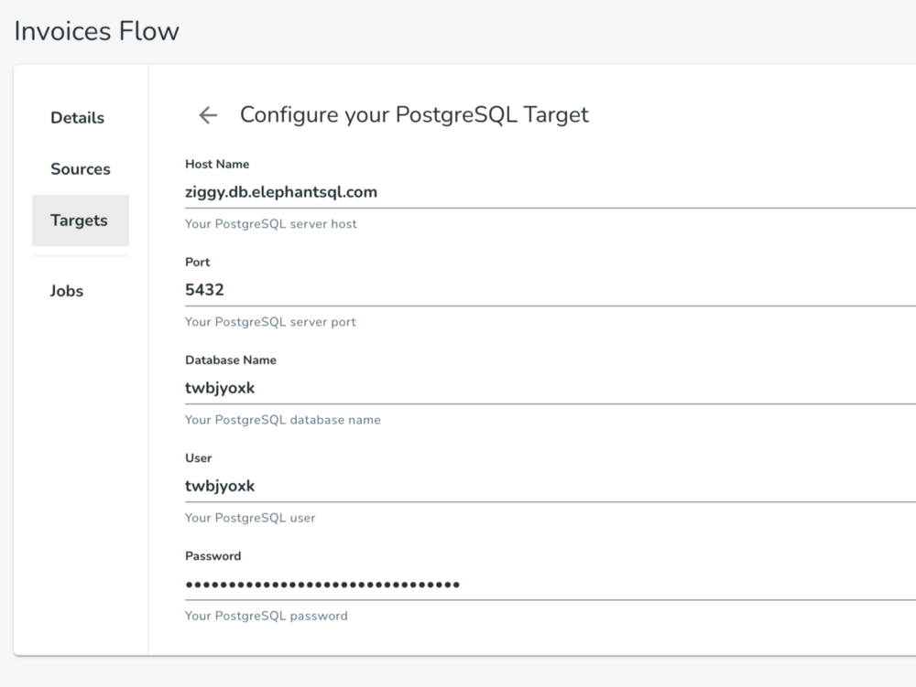Click the Port field label
The image size is (916, 687).
(x=197, y=263)
